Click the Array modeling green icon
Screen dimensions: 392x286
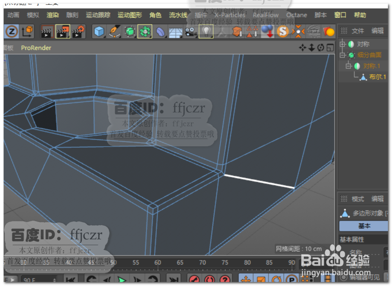pos(145,32)
